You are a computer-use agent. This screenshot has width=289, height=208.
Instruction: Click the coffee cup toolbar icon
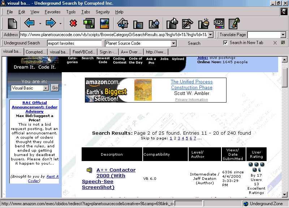(204, 24)
